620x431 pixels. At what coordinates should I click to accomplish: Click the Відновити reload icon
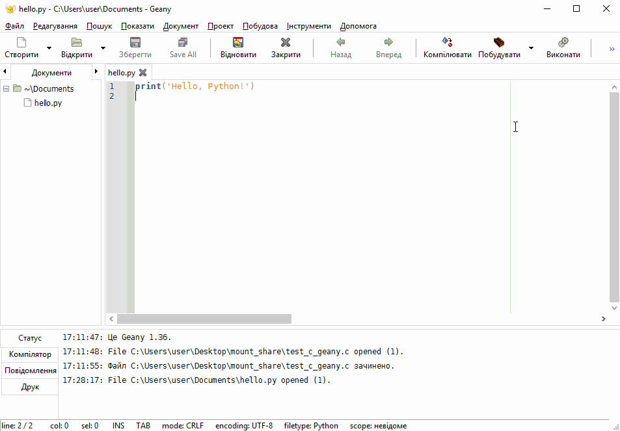(x=238, y=42)
